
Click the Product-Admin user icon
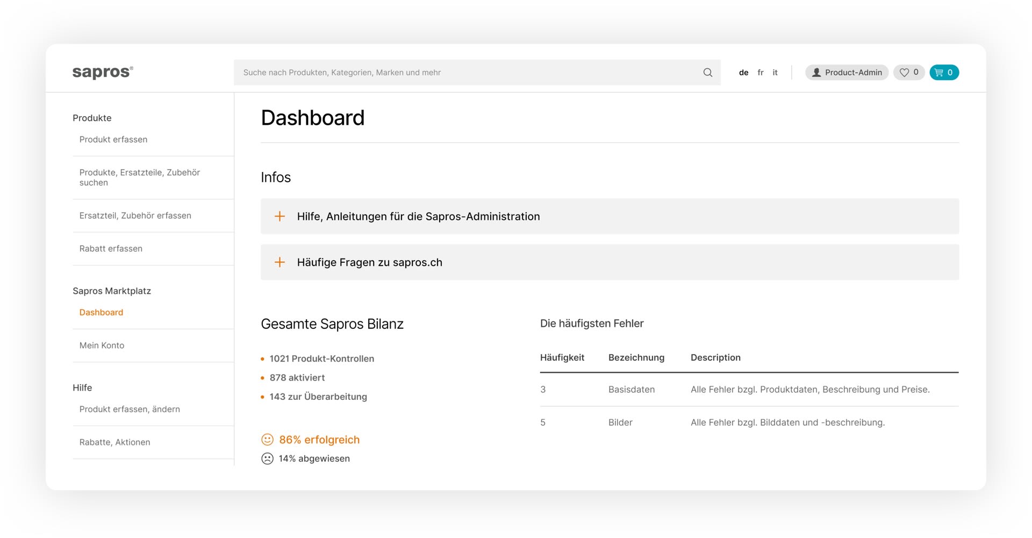816,73
